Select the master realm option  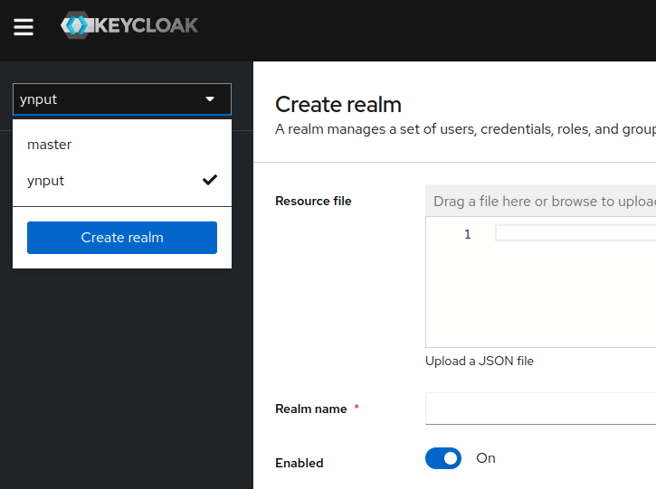[122, 145]
